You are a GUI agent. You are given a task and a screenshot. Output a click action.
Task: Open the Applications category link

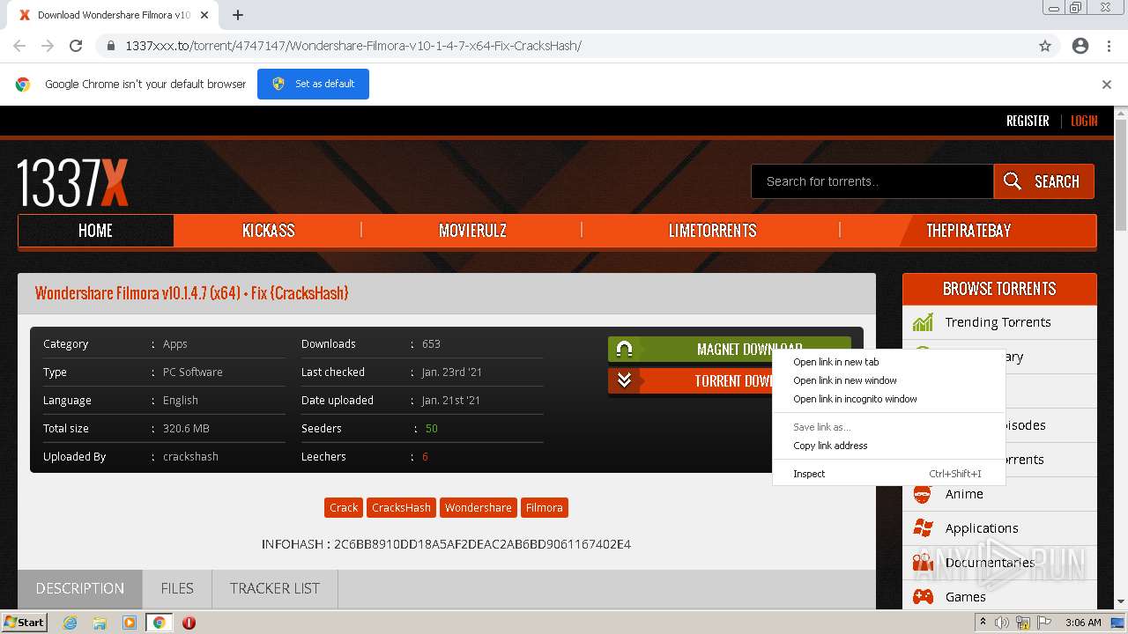click(982, 528)
